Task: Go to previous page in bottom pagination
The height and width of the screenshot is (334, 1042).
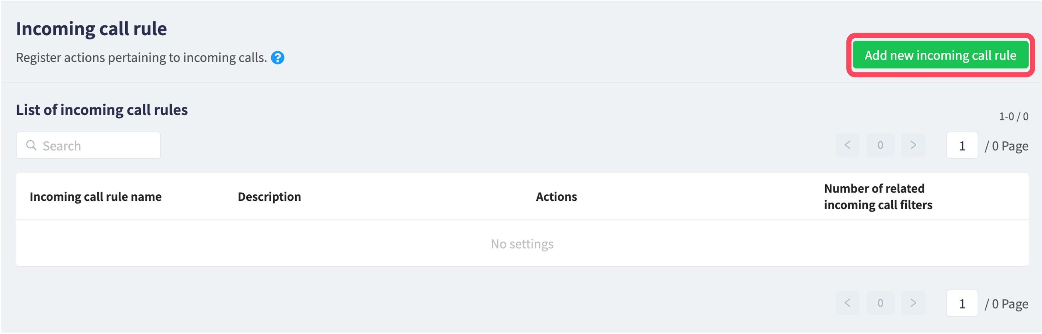Action: click(x=847, y=303)
